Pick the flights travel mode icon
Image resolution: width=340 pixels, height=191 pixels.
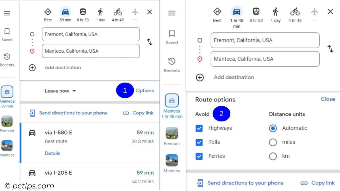tap(135, 12)
